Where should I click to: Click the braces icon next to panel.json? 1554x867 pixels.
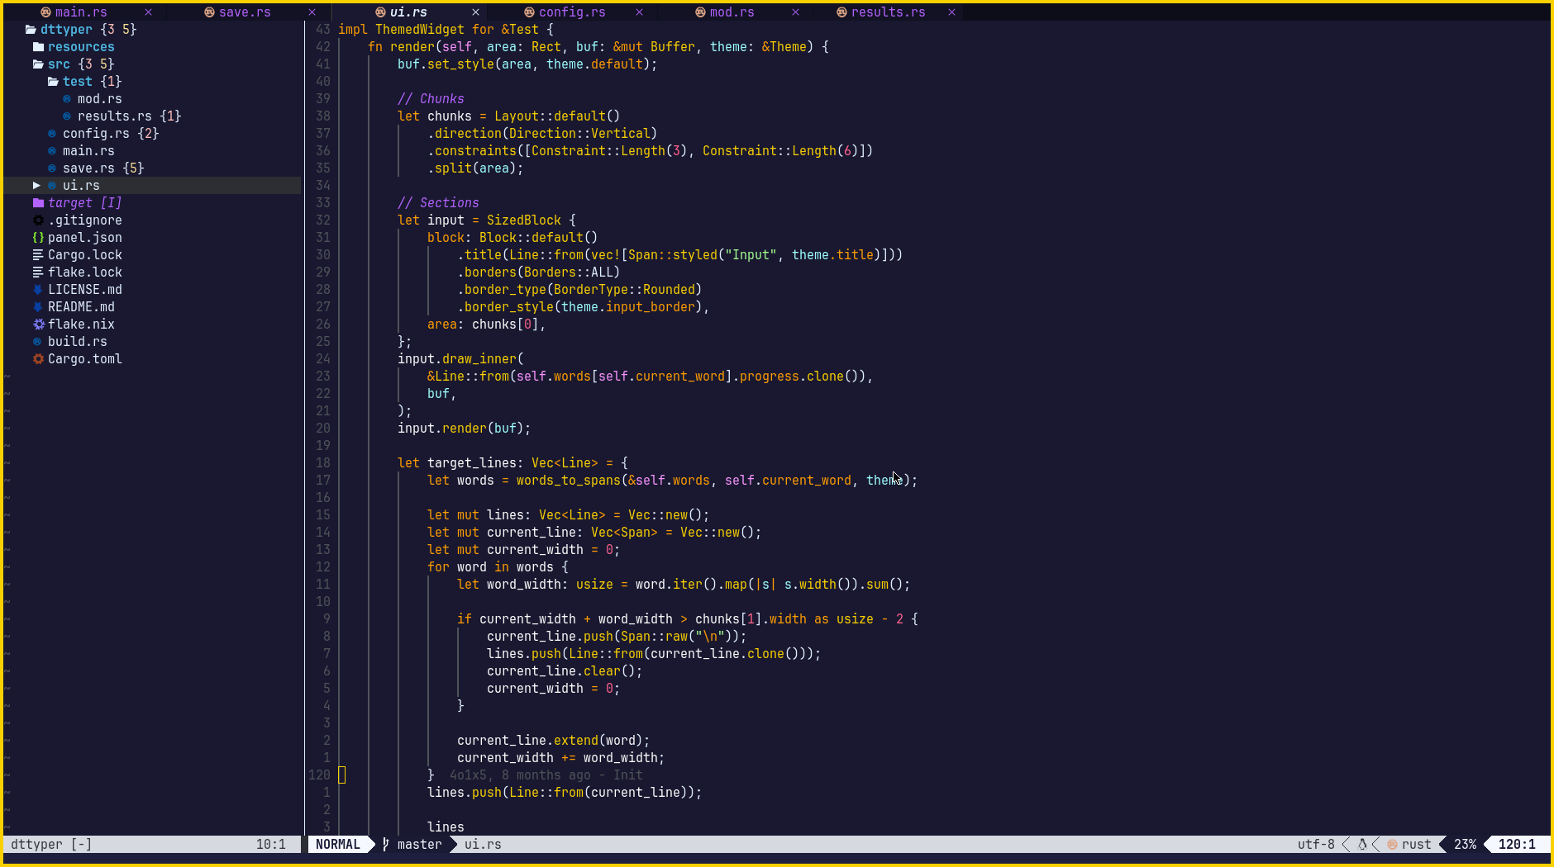coord(38,238)
